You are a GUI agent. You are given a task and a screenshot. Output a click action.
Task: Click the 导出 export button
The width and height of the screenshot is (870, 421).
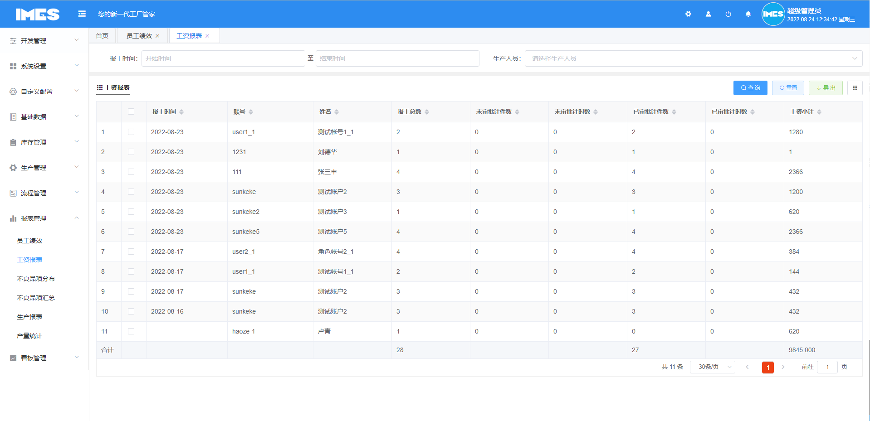826,88
